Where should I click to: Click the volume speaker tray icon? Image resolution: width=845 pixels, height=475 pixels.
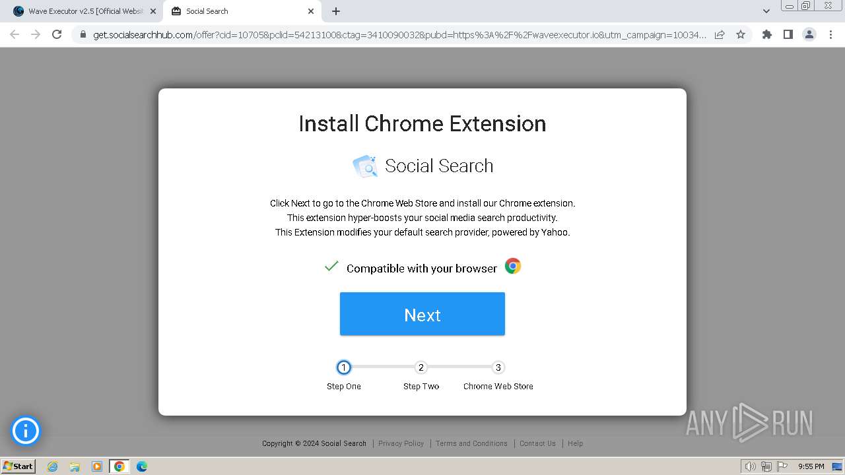[750, 466]
